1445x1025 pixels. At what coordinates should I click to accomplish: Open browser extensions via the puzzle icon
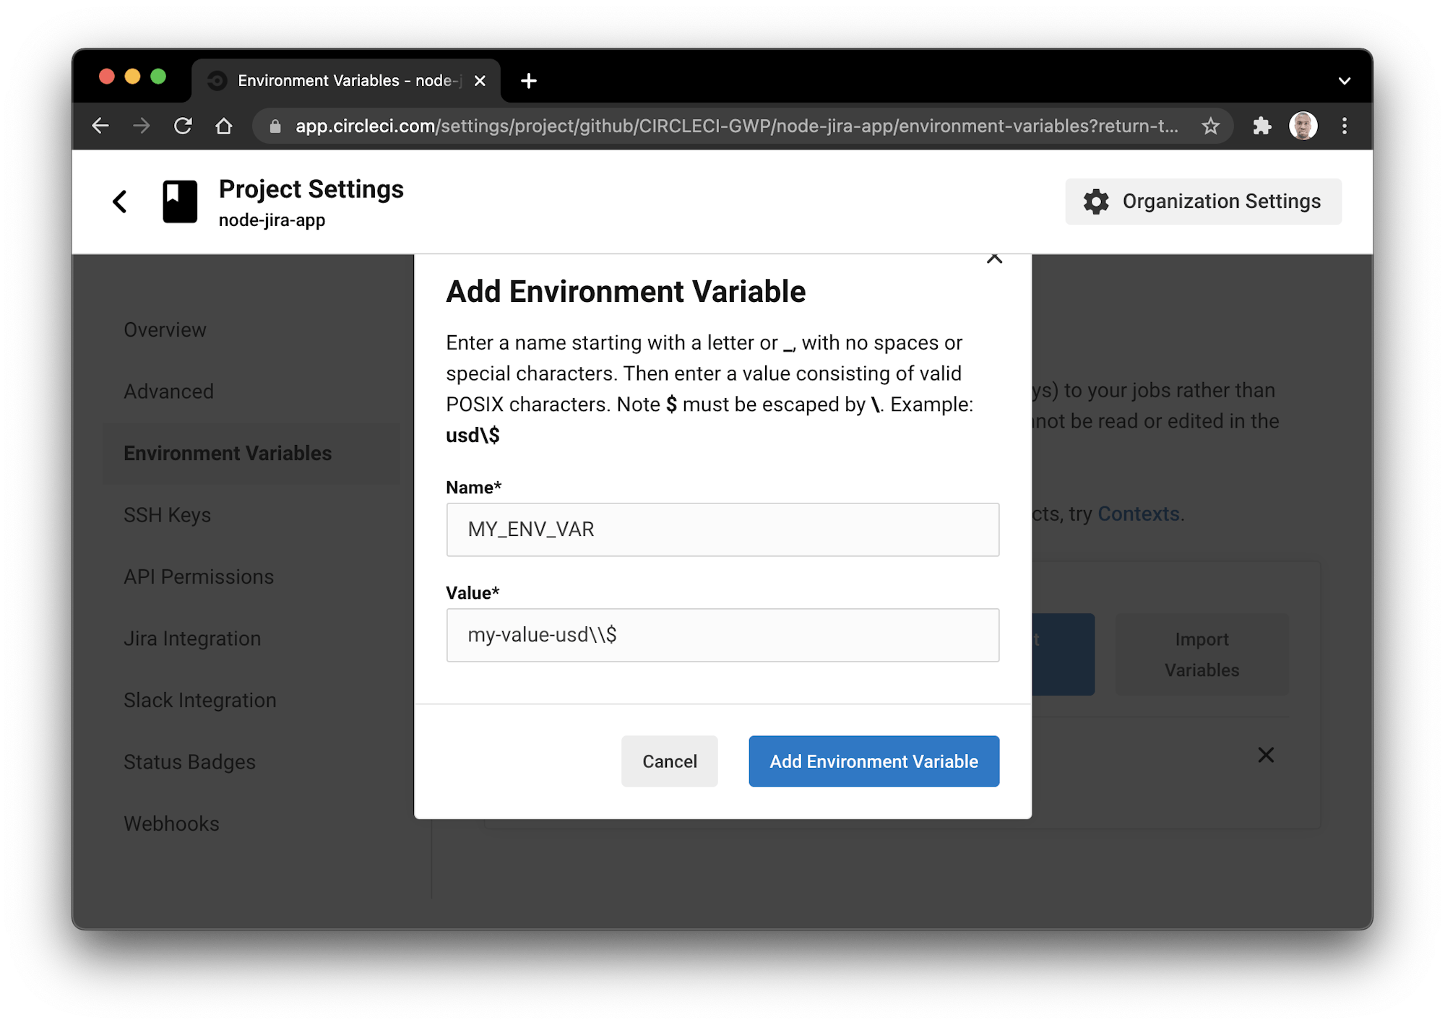tap(1263, 125)
